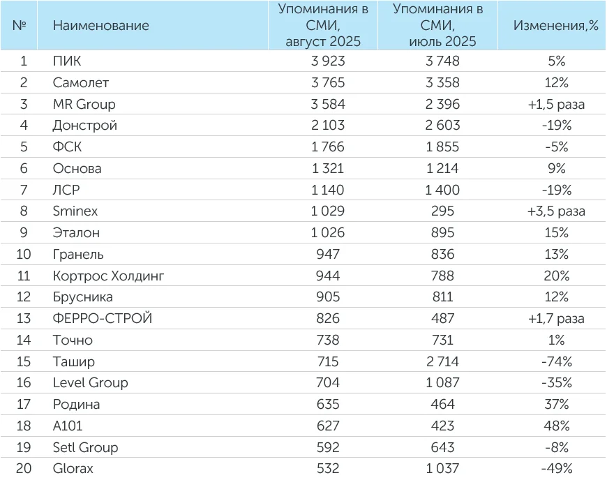Select the MR Group name cell
Screen dimensions: 607x480
pos(84,105)
